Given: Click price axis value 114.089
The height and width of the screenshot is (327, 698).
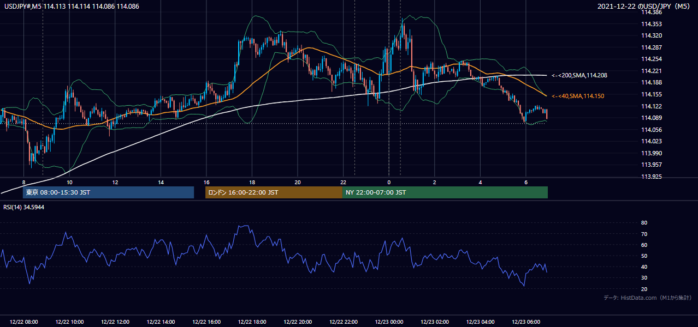Looking at the screenshot, I should pos(652,118).
